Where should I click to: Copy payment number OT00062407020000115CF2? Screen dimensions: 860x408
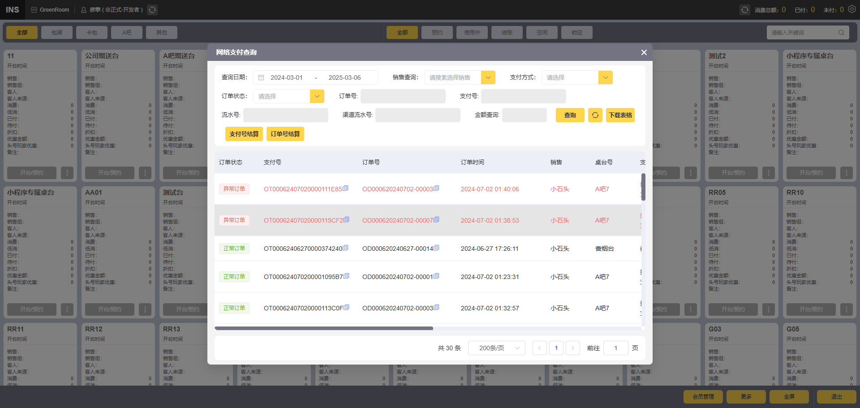click(347, 220)
